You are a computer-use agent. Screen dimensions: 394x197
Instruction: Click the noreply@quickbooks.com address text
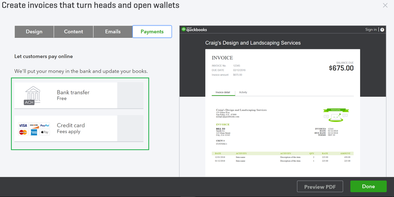click(x=228, y=117)
